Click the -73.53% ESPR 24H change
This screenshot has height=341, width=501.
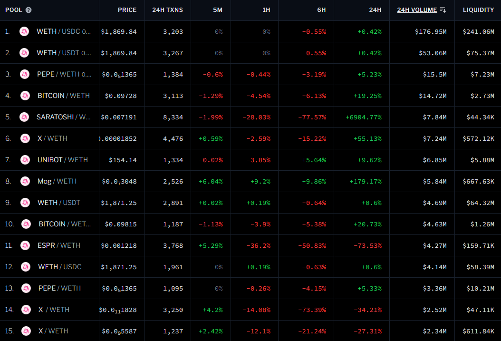(x=368, y=246)
